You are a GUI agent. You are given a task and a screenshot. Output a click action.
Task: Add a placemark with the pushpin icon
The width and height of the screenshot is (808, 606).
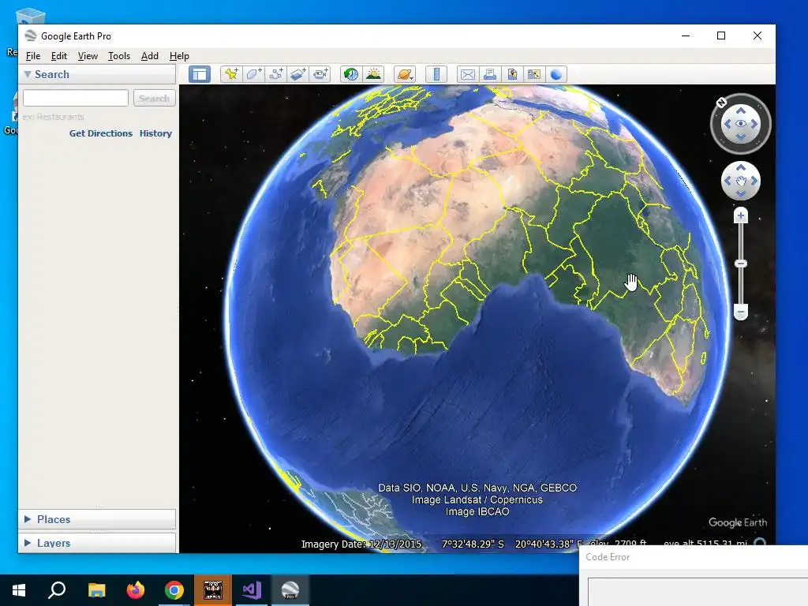point(231,74)
